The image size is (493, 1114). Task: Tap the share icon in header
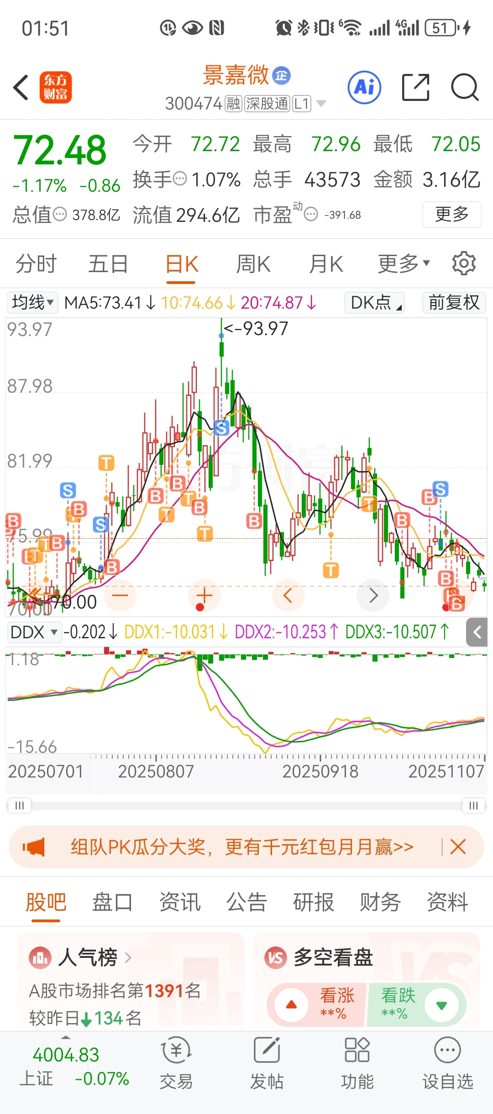pyautogui.click(x=416, y=87)
